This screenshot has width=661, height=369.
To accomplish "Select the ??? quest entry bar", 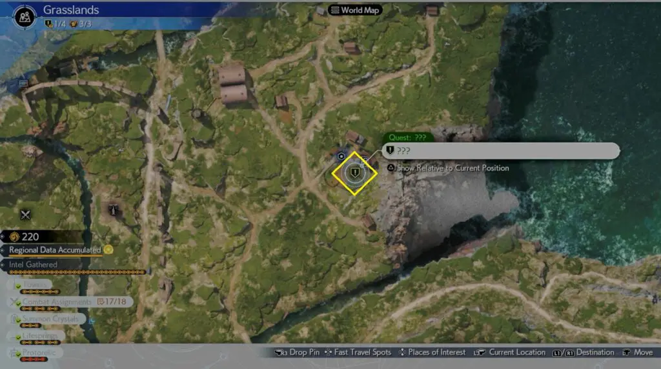I will point(501,151).
